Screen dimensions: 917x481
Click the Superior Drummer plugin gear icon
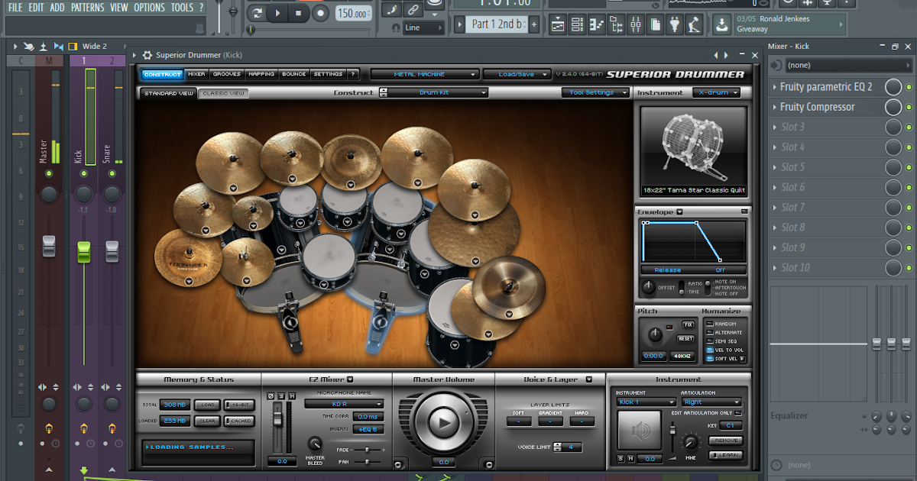point(147,55)
